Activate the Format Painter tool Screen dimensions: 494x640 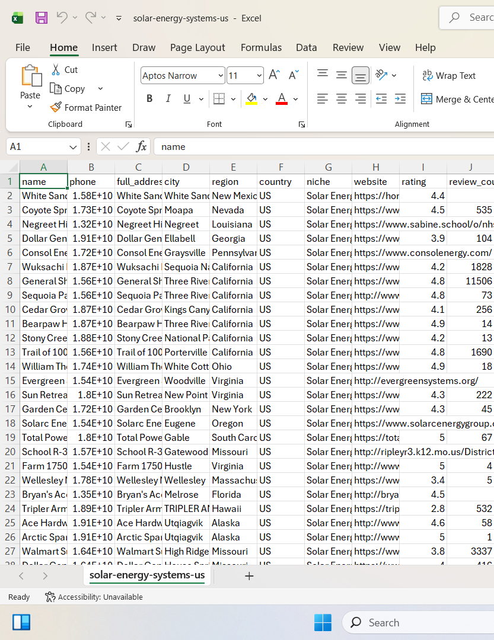tap(86, 107)
